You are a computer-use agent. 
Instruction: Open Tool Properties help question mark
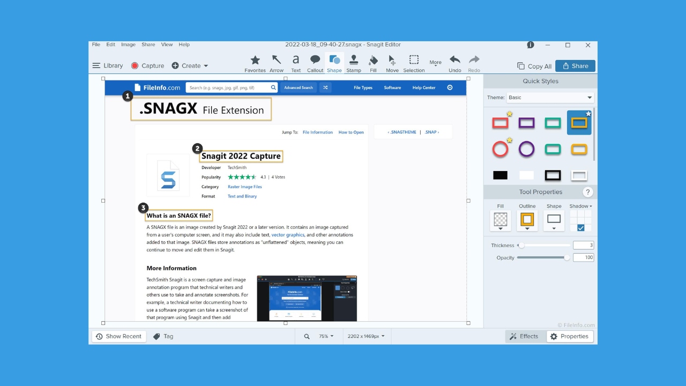587,192
